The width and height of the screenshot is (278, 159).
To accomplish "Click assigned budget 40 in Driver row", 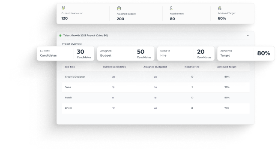I will click(155, 108).
